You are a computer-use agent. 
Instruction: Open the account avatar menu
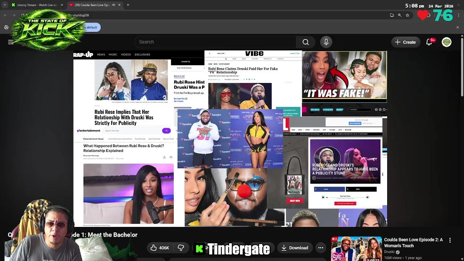point(447,42)
